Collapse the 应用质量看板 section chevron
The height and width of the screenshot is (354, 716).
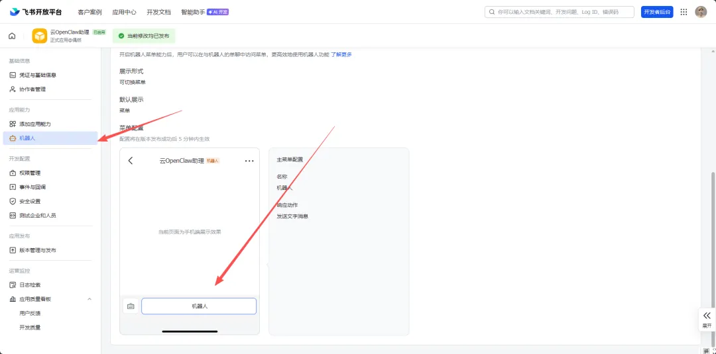pyautogui.click(x=89, y=299)
